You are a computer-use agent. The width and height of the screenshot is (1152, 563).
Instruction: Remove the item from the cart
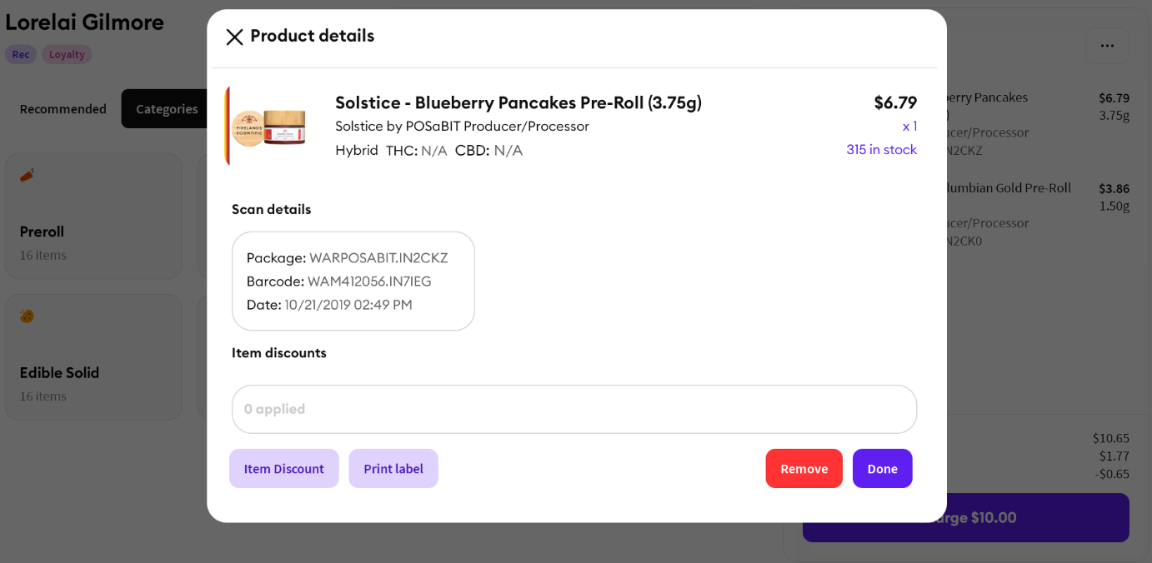click(804, 468)
